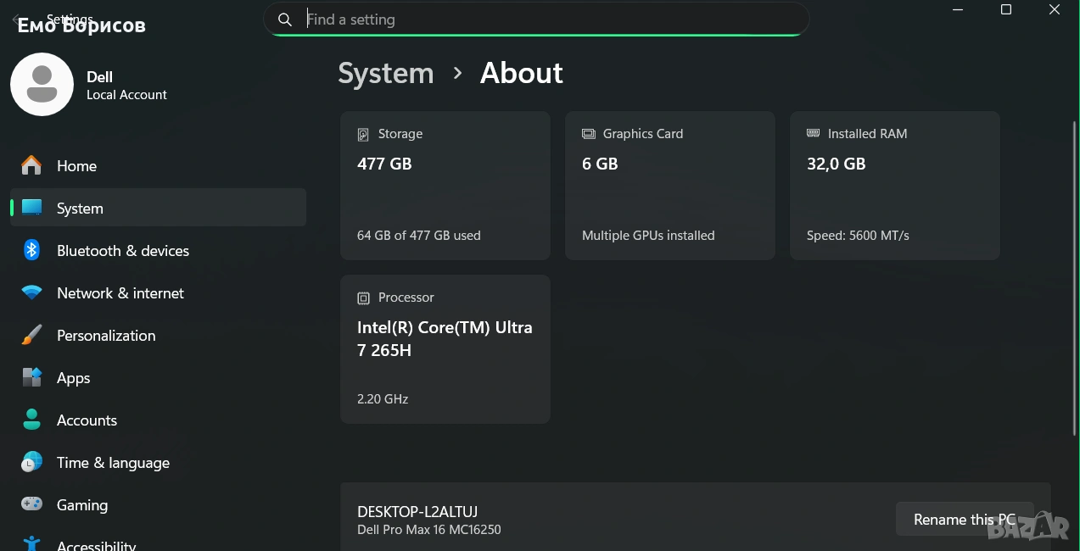Viewport: 1080px width, 551px height.
Task: Click the Apps icon in sidebar
Action: [x=31, y=378]
